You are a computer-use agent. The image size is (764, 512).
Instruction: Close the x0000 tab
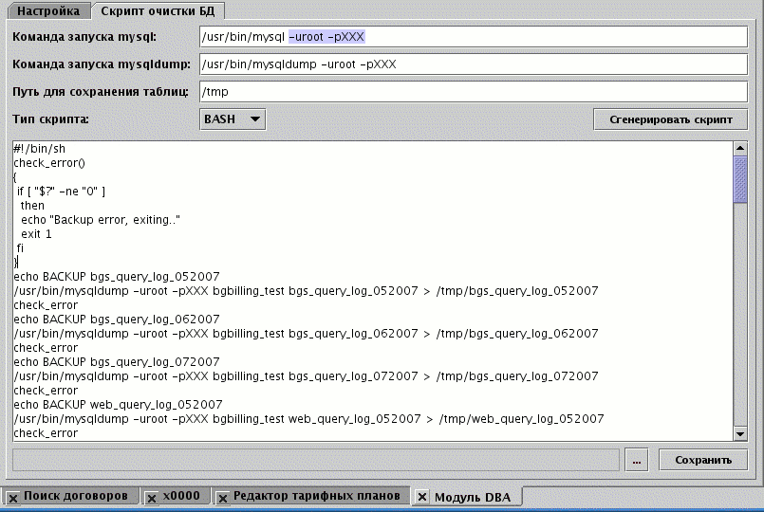click(151, 497)
